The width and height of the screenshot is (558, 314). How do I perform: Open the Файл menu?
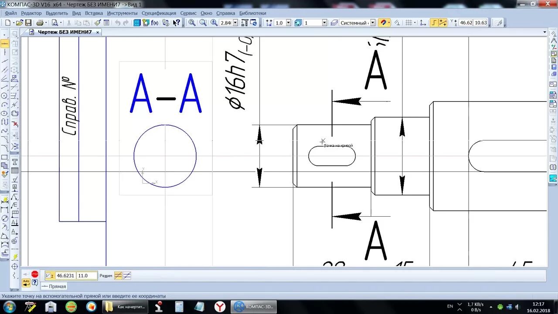point(11,13)
